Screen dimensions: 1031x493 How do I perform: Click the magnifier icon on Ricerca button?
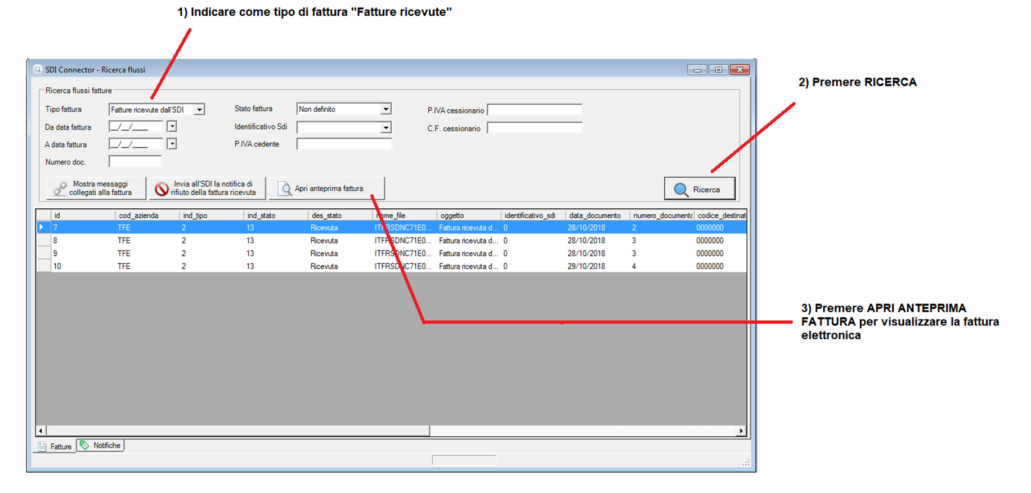coord(680,190)
